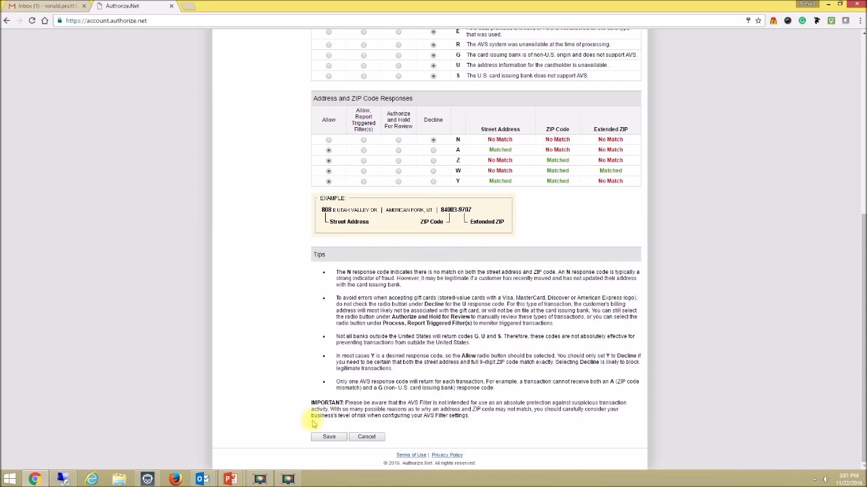Select Decline for response code W
Viewport: 867px width, 487px height.
433,171
